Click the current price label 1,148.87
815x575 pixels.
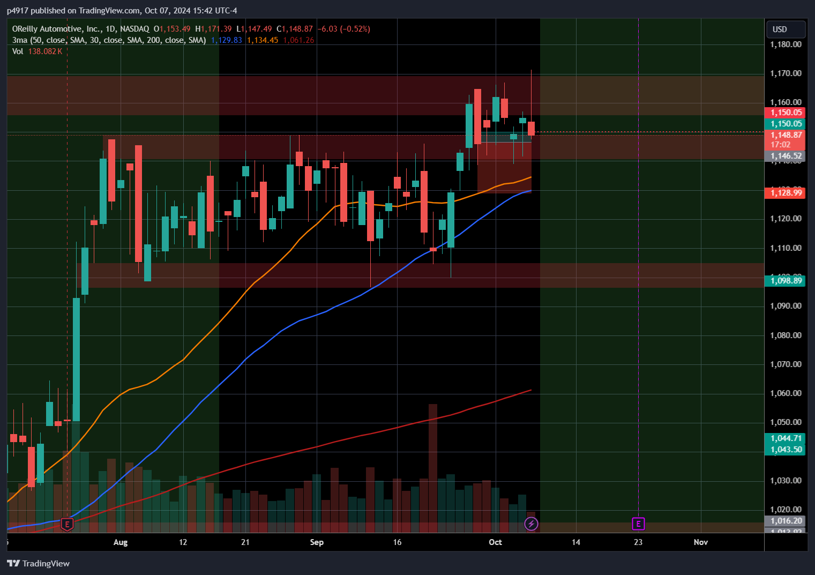(785, 135)
